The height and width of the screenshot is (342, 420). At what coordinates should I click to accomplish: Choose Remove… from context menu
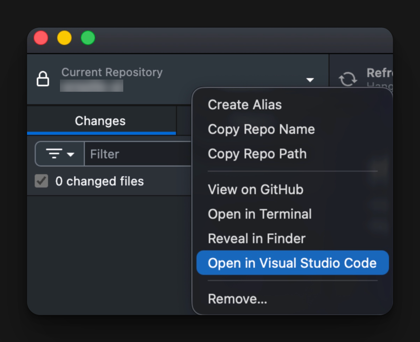click(292, 299)
